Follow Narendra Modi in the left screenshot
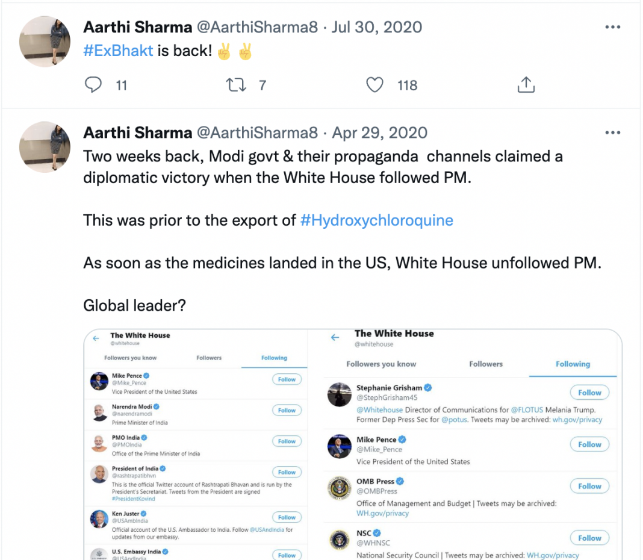Image resolution: width=643 pixels, height=560 pixels. (x=287, y=411)
